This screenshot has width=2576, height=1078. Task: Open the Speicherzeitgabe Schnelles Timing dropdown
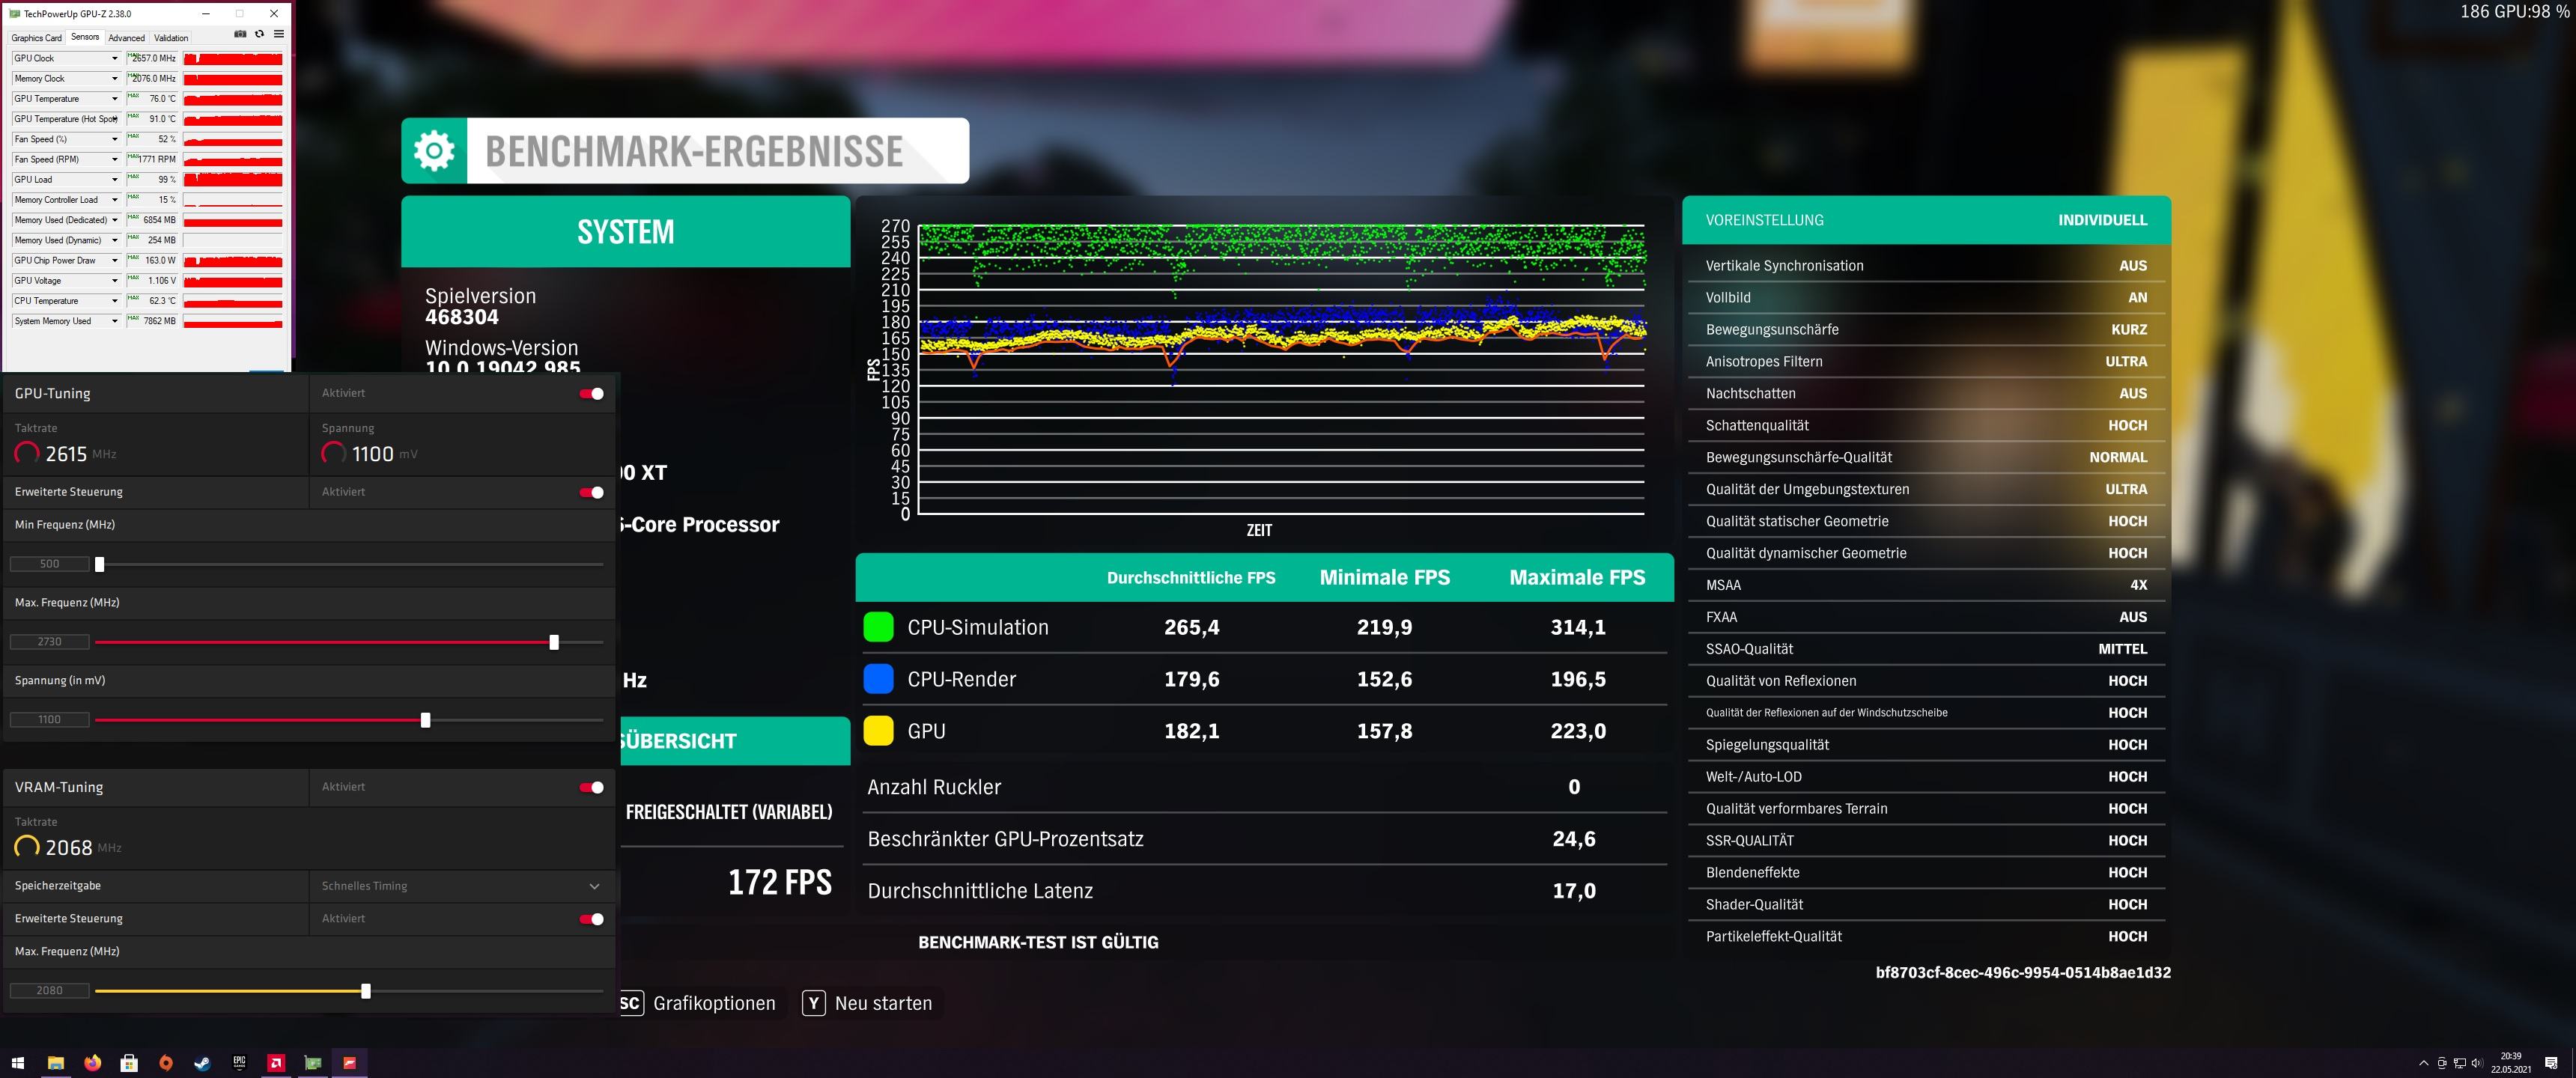[x=594, y=886]
